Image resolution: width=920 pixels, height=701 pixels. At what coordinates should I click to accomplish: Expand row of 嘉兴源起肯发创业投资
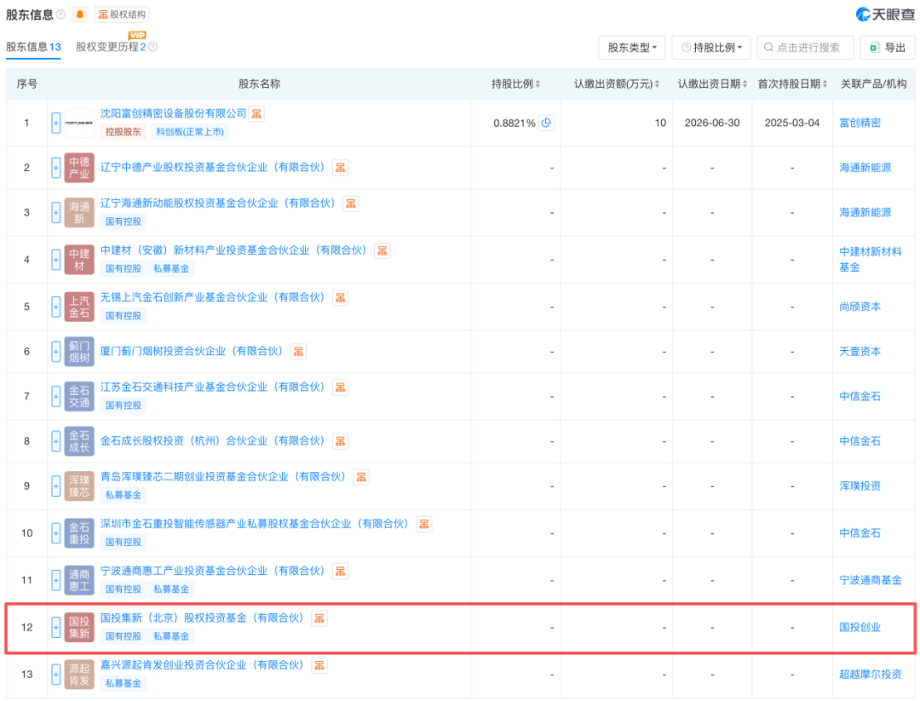55,675
